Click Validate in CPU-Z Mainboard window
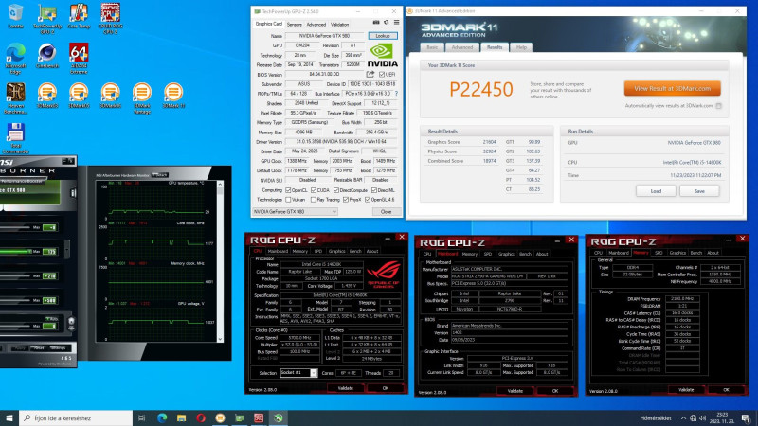The width and height of the screenshot is (758, 426). (x=515, y=391)
